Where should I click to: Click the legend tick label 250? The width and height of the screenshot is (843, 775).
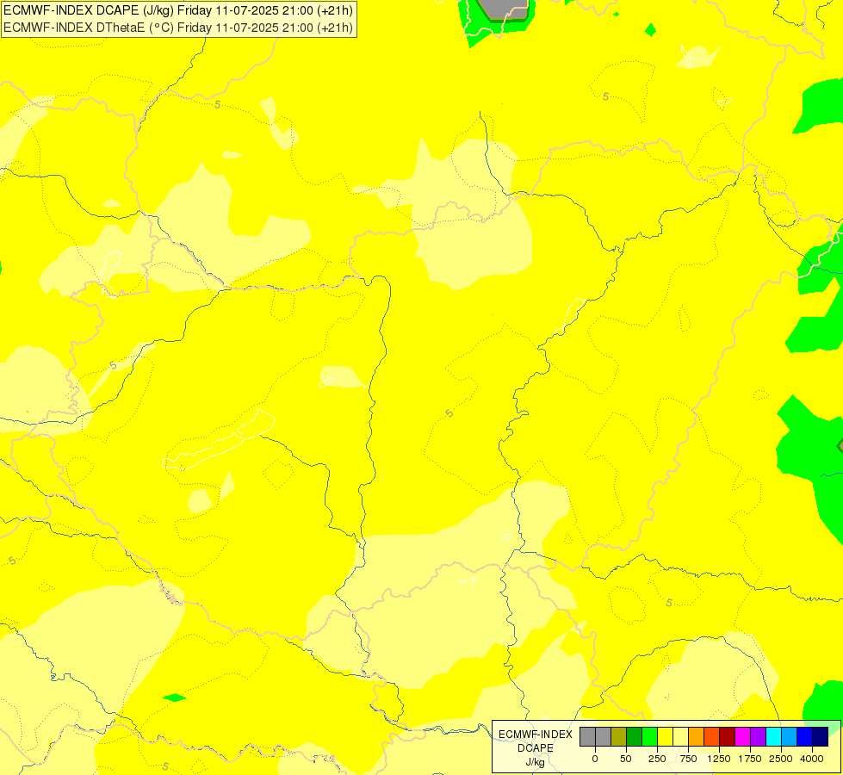[657, 759]
